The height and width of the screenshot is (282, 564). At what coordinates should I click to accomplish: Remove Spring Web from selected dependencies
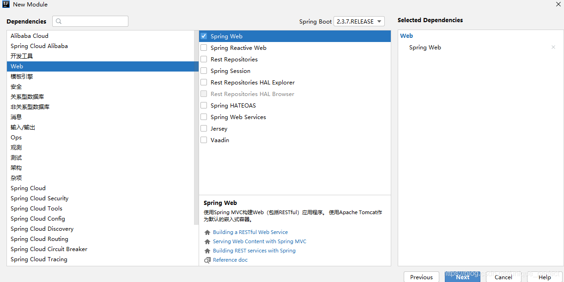click(553, 48)
